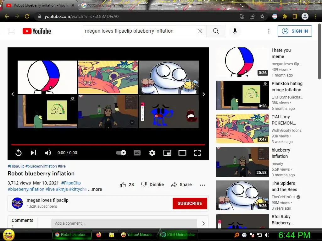Open more actions ellipsis under video

click(203, 185)
